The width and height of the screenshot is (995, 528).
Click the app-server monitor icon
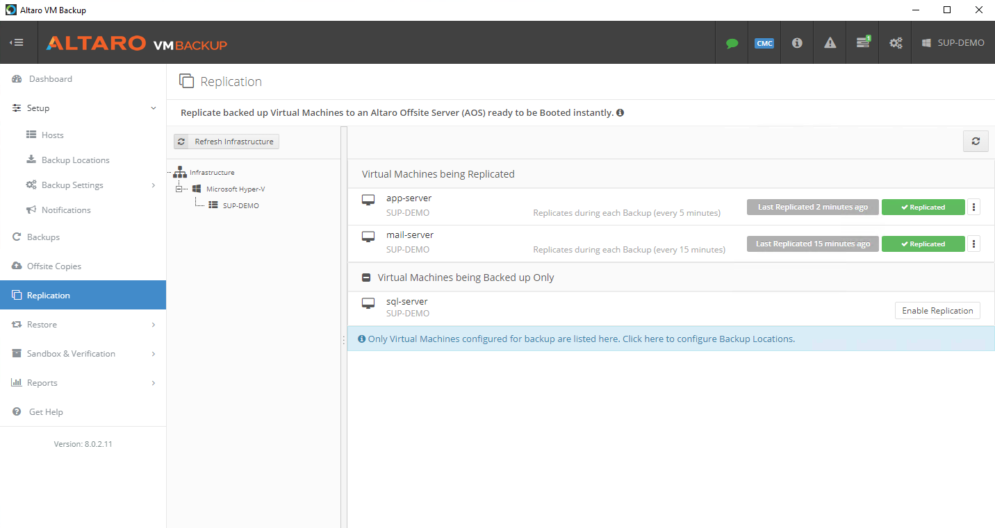(368, 200)
